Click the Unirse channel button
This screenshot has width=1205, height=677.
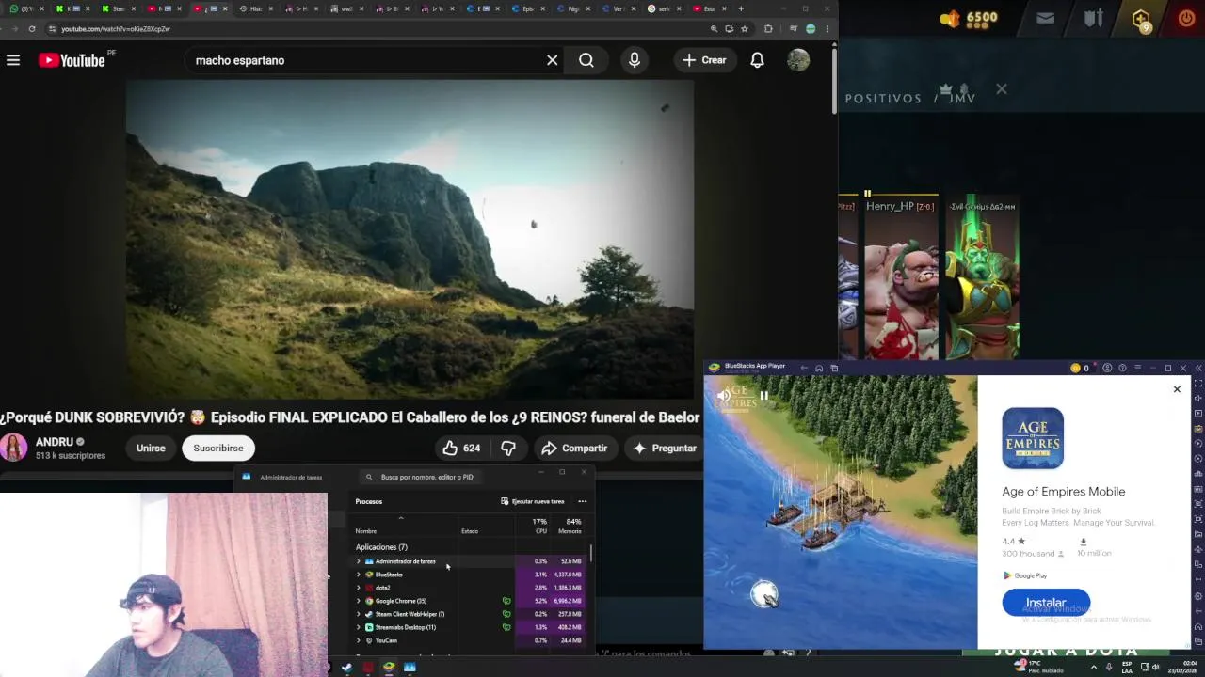(151, 448)
